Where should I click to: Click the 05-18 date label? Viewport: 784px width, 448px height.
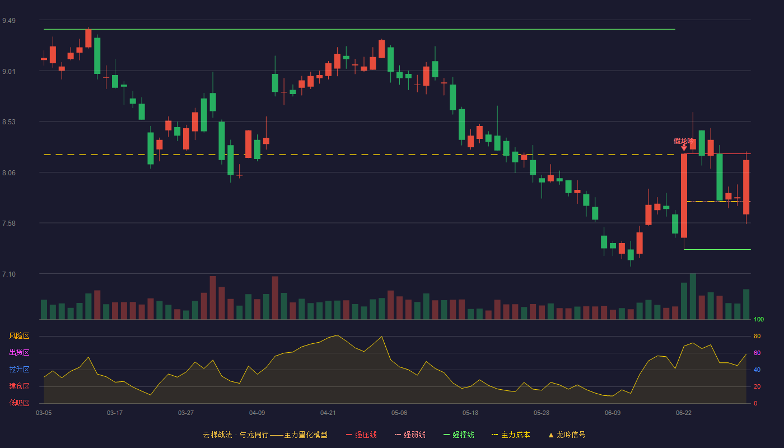(x=470, y=413)
